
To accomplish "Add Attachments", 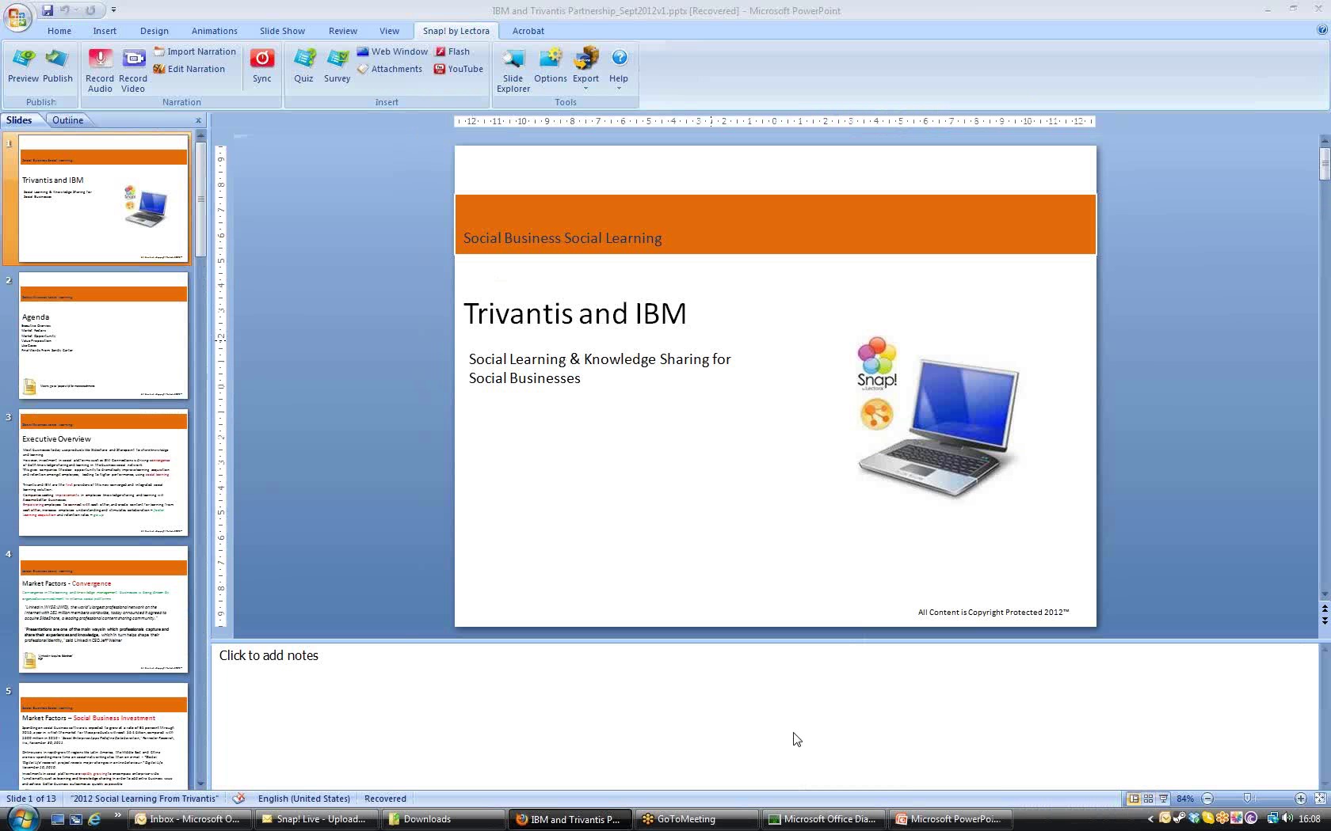I will tap(389, 69).
